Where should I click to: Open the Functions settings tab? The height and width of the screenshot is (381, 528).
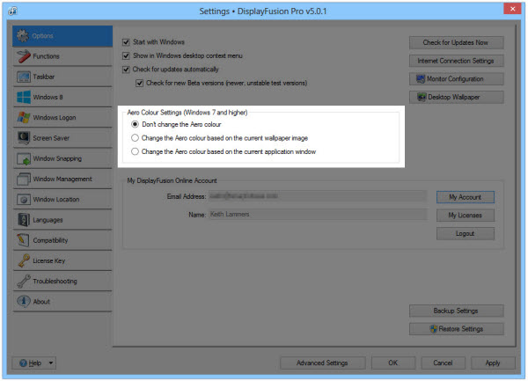62,56
